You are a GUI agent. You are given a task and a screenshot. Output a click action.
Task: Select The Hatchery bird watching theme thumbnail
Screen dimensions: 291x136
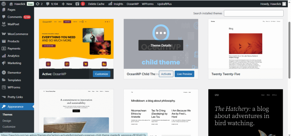coord(246,113)
